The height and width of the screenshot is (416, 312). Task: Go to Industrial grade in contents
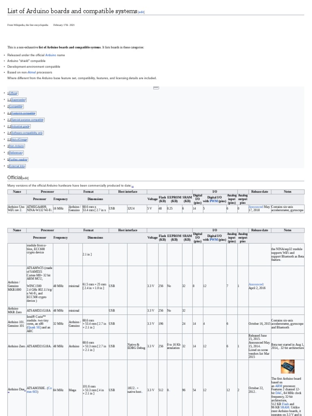21,126
